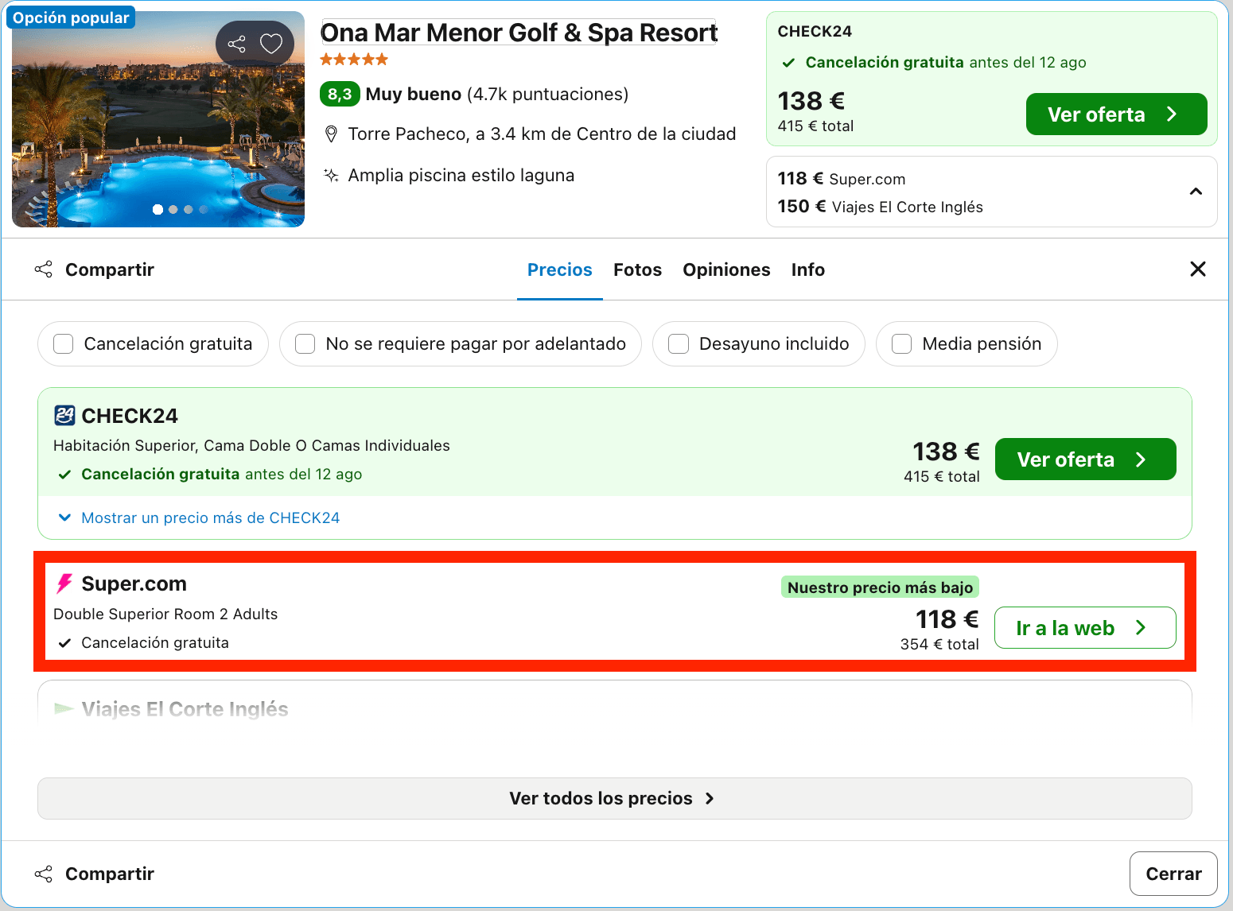Click the 150 € Viajes El Corte Inglés line
The image size is (1233, 911).
[881, 207]
